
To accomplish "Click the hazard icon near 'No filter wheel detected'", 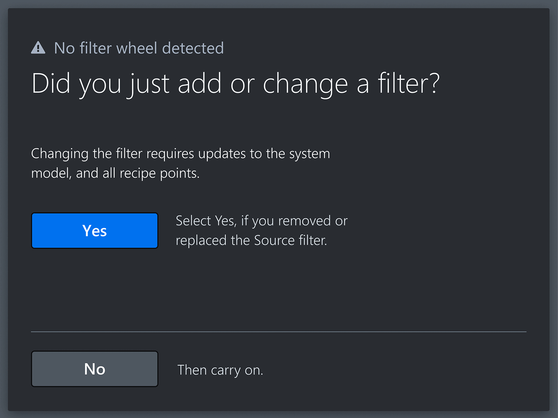I will 38,48.
